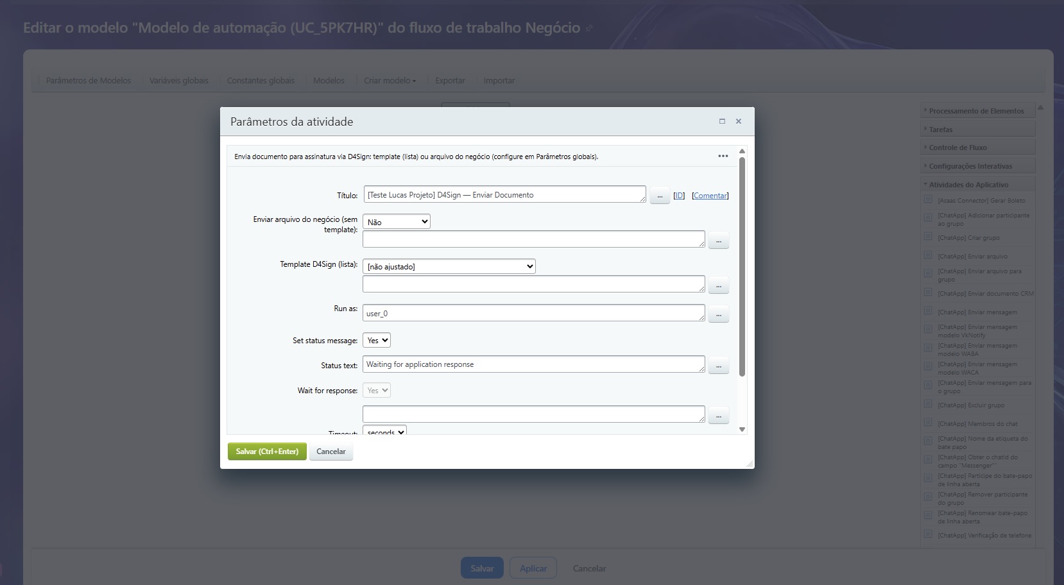This screenshot has height=585, width=1064.
Task: Expand the Tarefas section
Action: (978, 130)
